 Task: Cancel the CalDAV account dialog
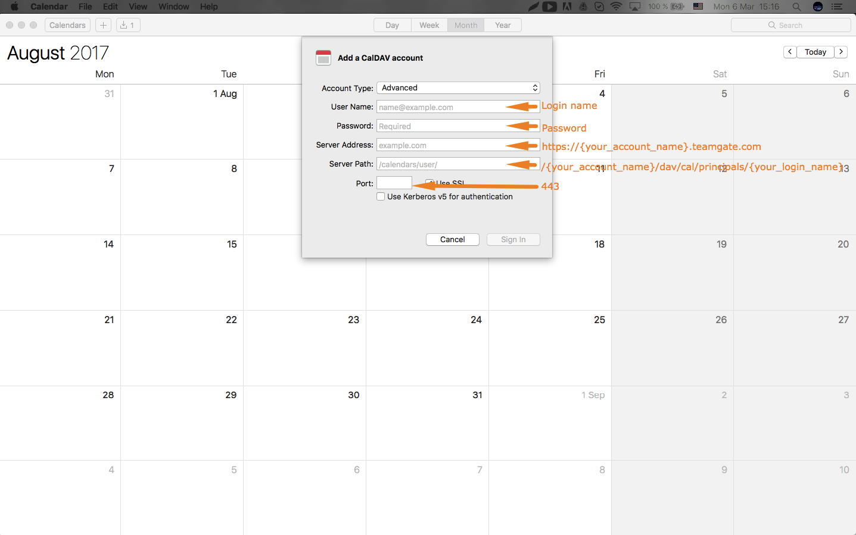(453, 239)
